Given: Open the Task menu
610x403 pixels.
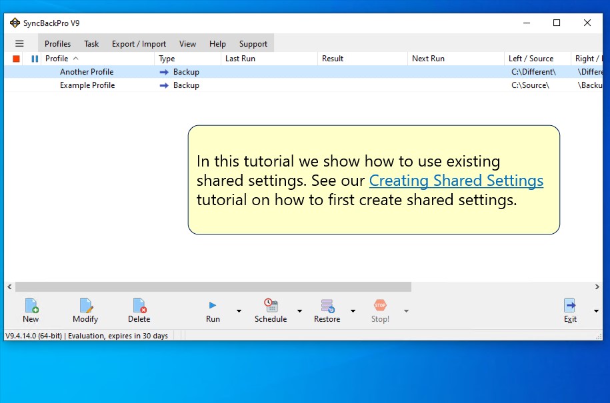Looking at the screenshot, I should click(91, 44).
